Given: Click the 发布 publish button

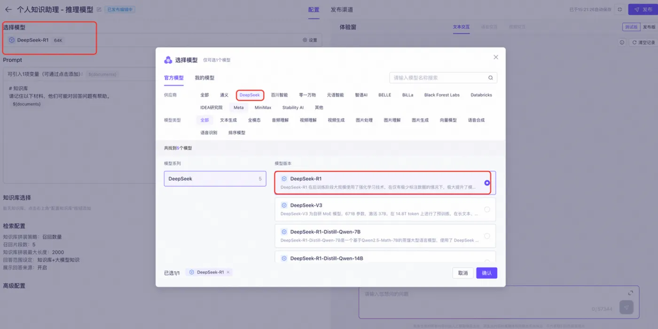Looking at the screenshot, I should pyautogui.click(x=643, y=9).
